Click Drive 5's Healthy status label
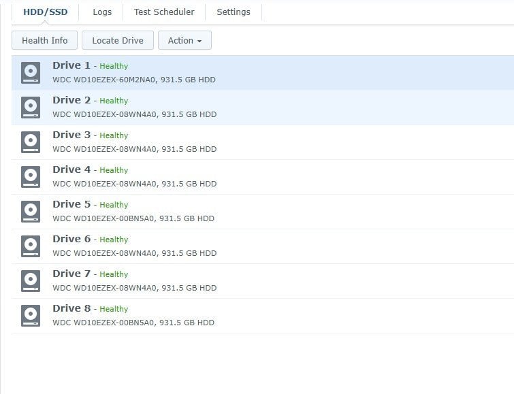514x394 pixels. (114, 206)
